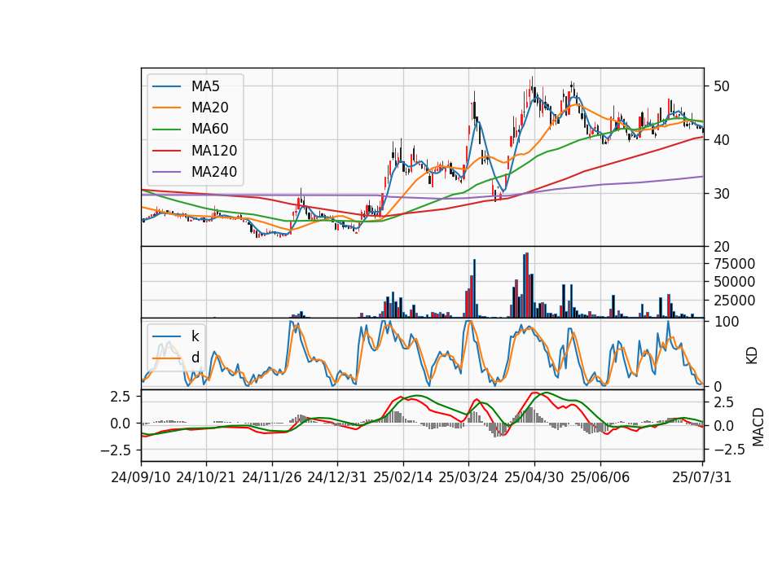Click the price axis value 20
This screenshot has width=782, height=562.
click(x=721, y=247)
